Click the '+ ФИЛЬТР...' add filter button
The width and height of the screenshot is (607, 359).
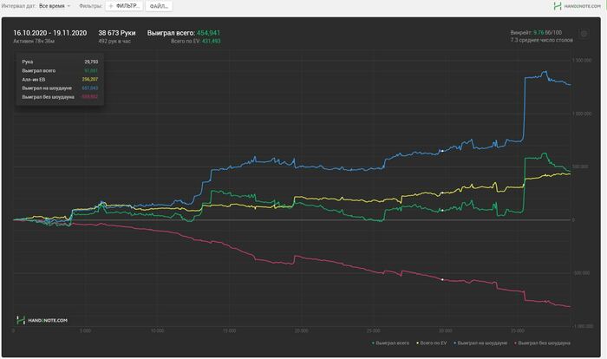(124, 6)
